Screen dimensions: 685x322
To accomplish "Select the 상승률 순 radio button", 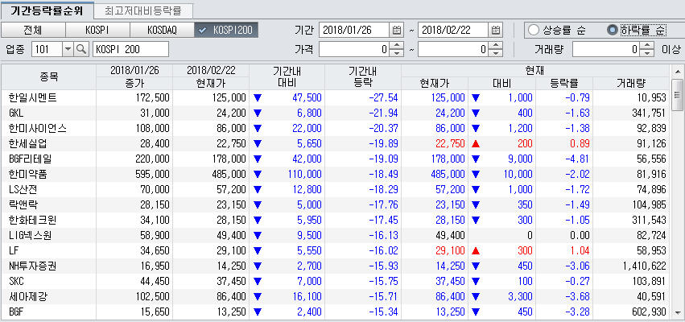I will [x=534, y=30].
